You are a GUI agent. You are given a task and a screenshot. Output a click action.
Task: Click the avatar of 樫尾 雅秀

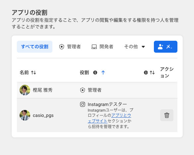coord(25,90)
